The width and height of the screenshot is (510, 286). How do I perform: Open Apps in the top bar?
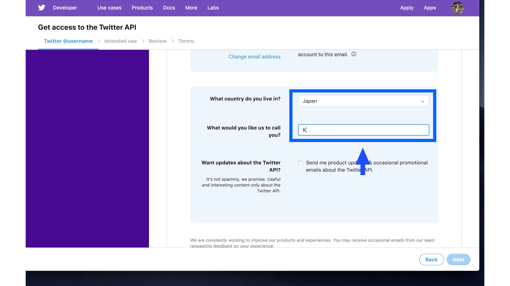coord(430,8)
